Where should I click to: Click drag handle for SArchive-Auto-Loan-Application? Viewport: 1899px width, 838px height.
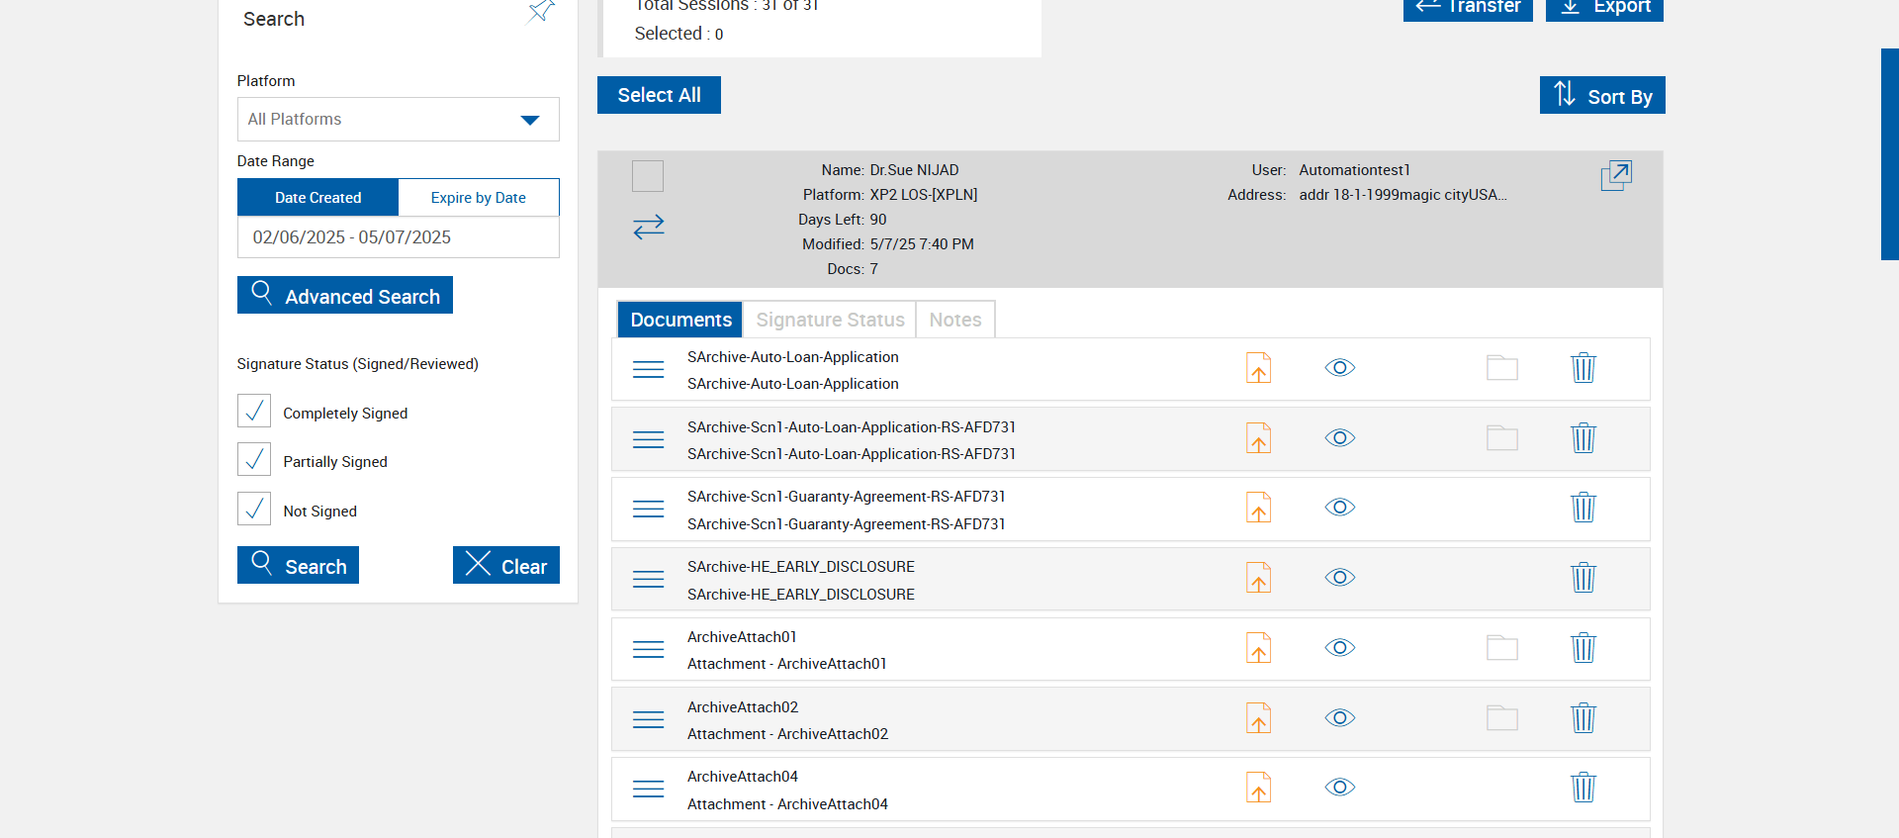tap(649, 369)
